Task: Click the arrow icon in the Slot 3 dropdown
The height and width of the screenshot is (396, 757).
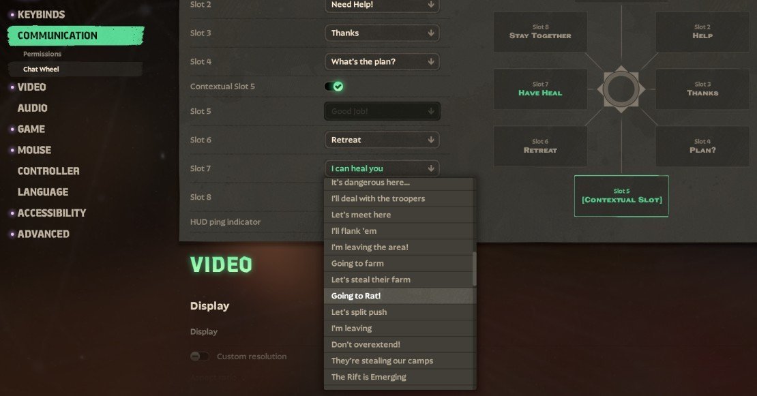Action: click(x=430, y=33)
